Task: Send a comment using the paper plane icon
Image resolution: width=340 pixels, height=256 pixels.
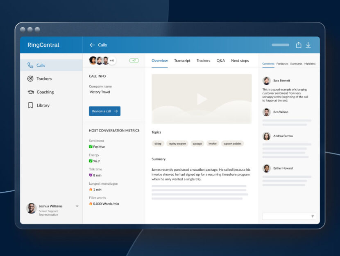Action: (312, 216)
